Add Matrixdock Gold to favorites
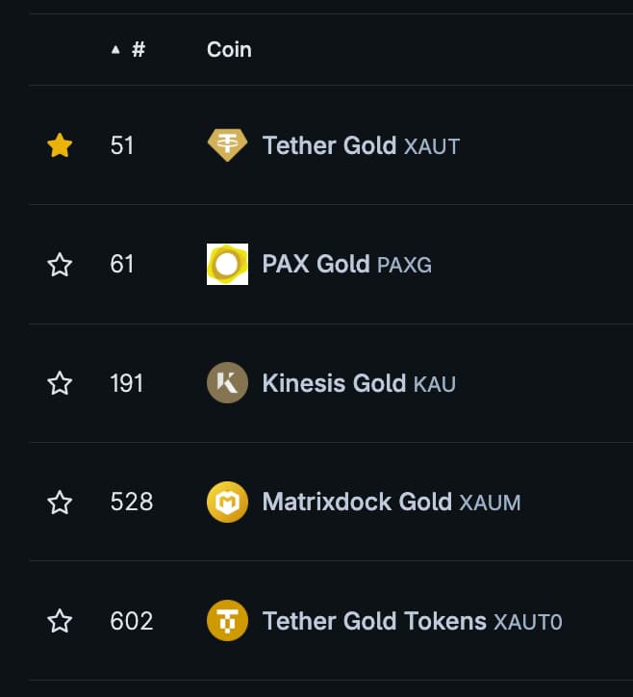The image size is (633, 697). (60, 503)
